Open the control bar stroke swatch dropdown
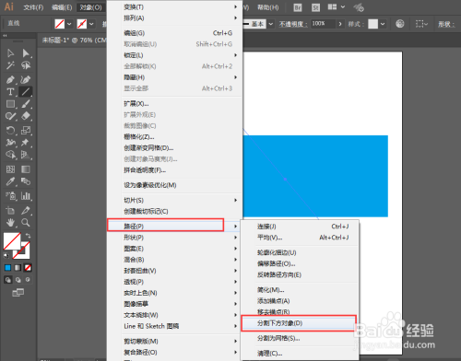 tap(91, 24)
